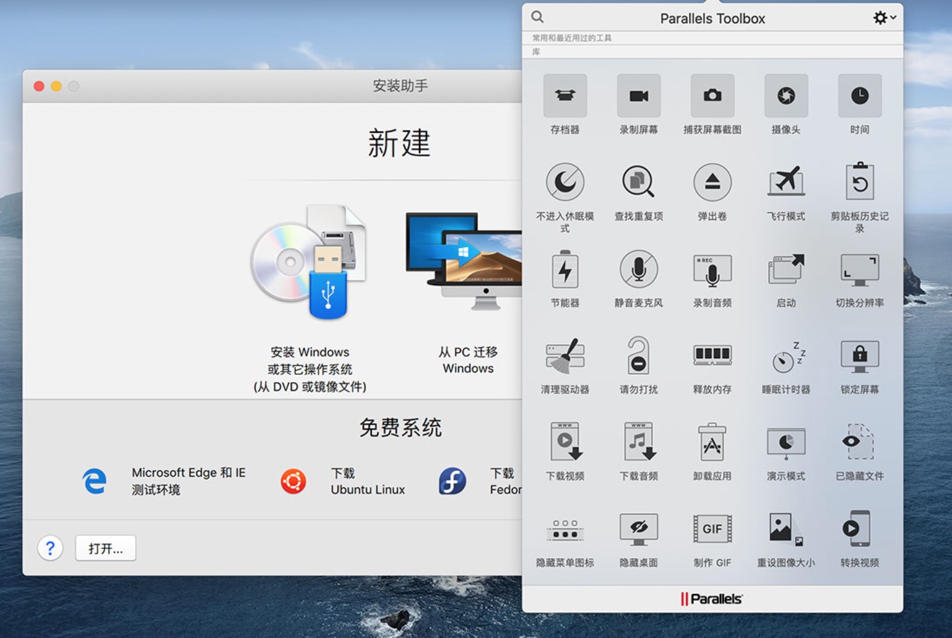Launch the 录制屏幕 screen recording tool

(x=639, y=96)
